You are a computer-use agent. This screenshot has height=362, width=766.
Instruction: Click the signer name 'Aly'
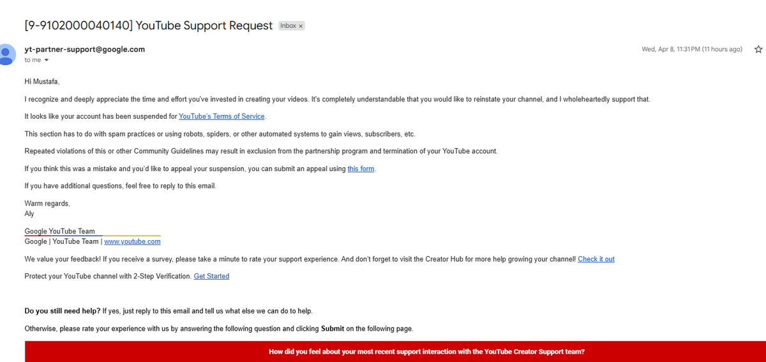pyautogui.click(x=29, y=214)
